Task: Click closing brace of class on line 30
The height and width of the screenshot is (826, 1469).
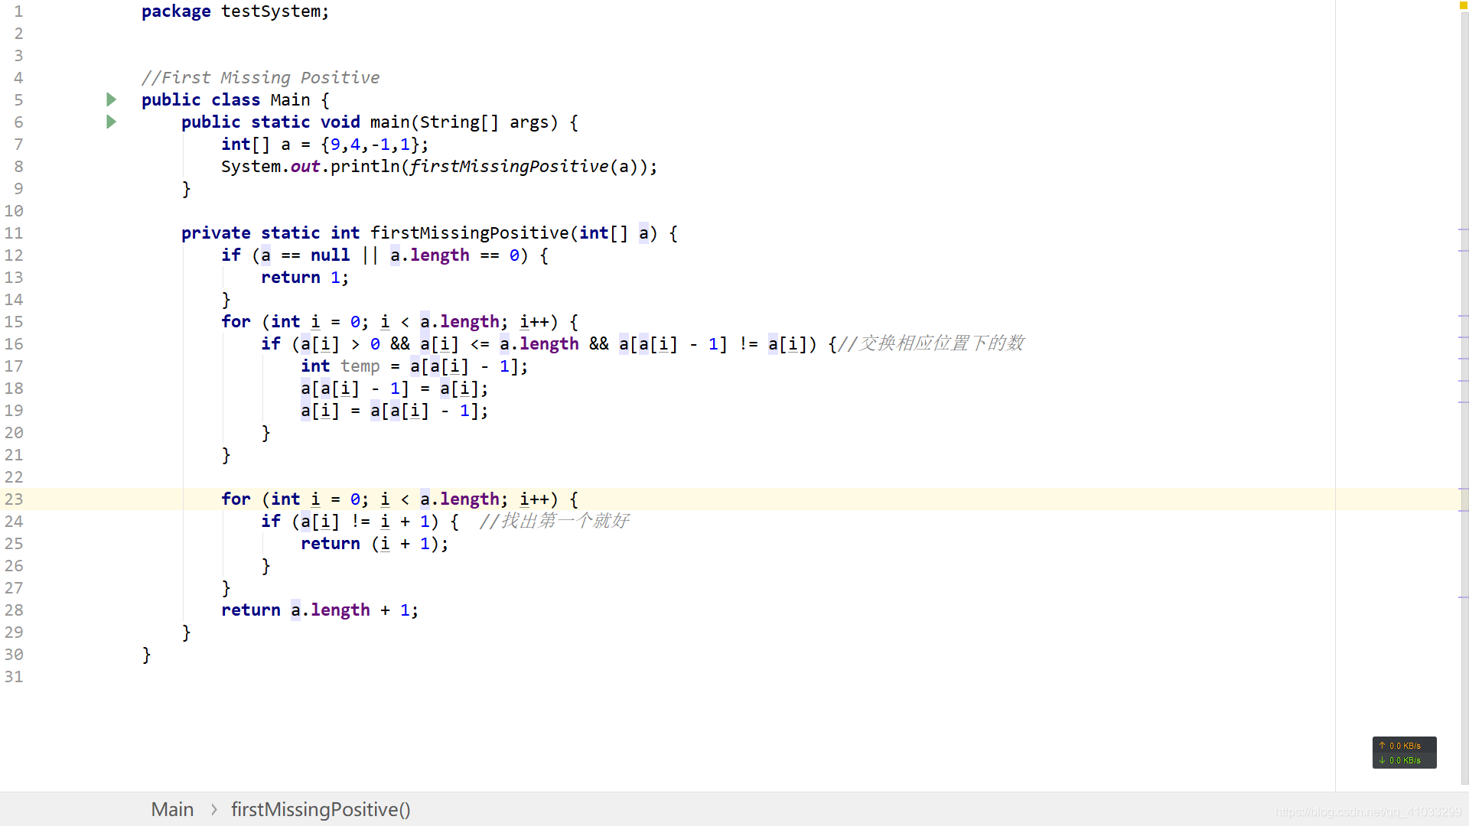Action: point(146,655)
